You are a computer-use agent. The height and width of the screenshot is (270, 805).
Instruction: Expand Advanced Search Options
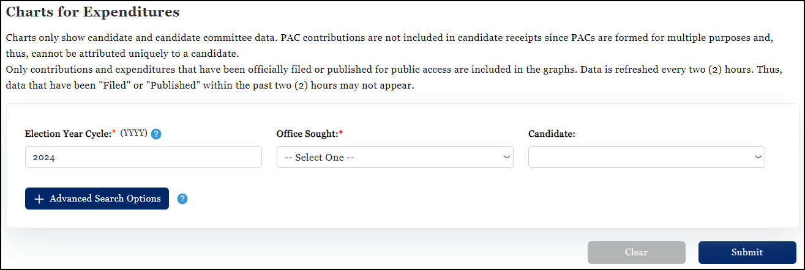[97, 199]
